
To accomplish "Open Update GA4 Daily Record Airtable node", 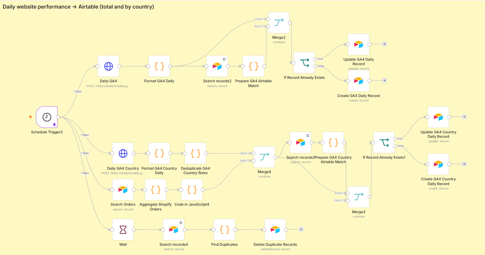I will pos(359,45).
